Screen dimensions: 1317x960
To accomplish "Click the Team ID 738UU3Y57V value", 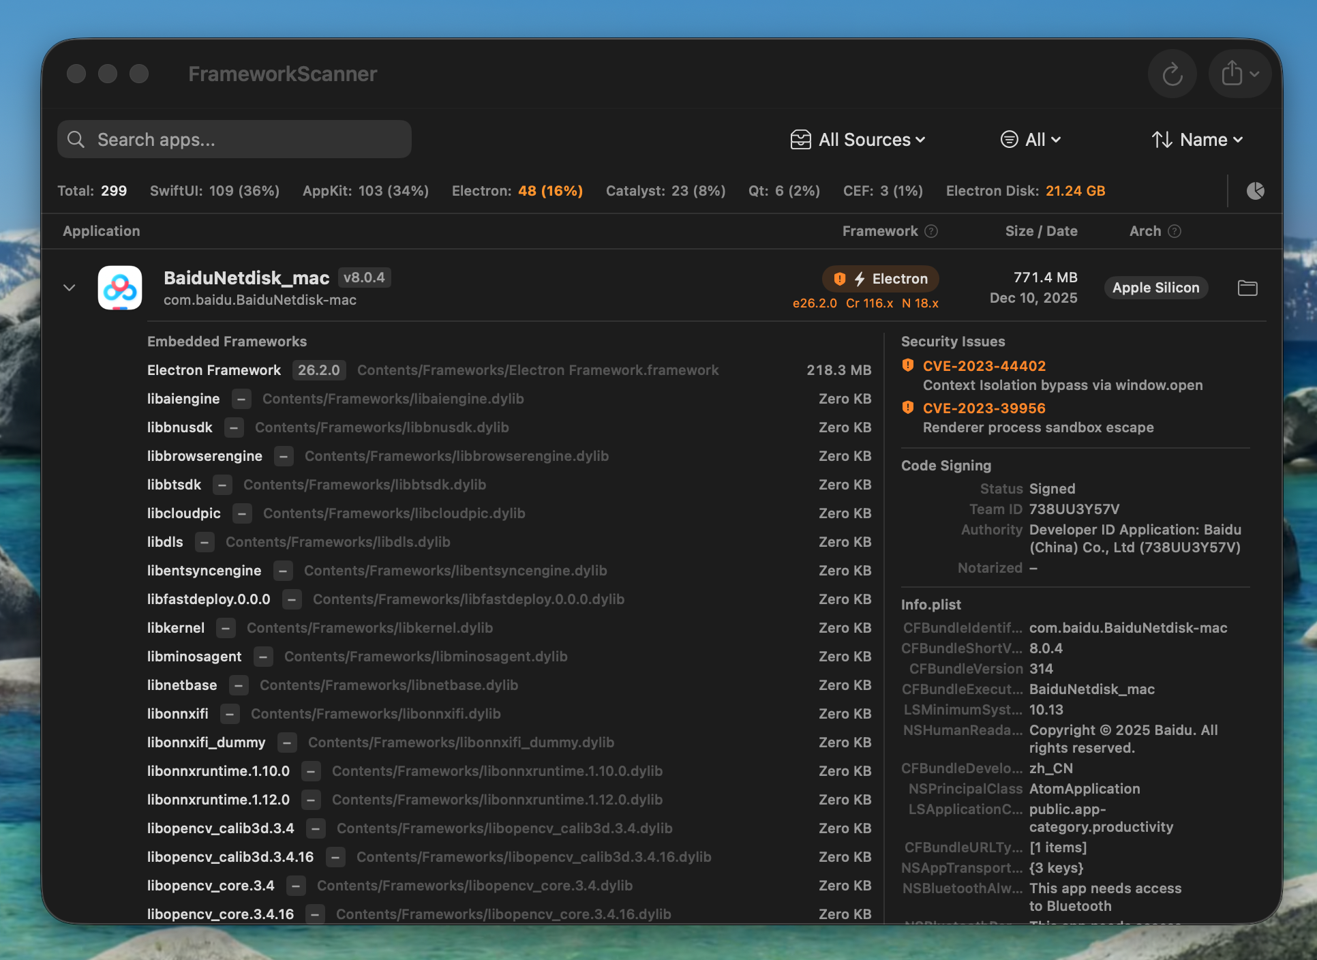I will point(1074,509).
